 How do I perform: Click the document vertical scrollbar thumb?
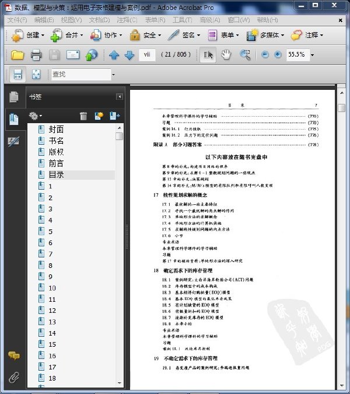coord(341,108)
